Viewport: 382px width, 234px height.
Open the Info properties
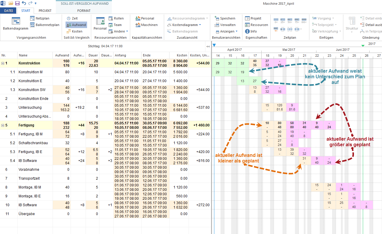(x=251, y=31)
